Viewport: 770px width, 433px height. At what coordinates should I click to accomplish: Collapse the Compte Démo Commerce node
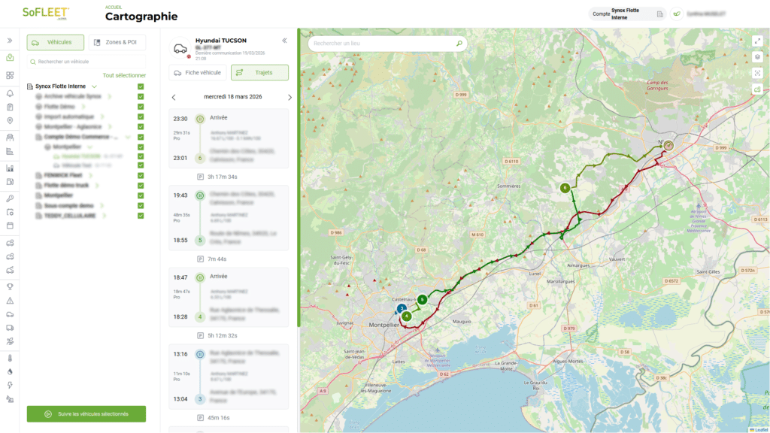tap(128, 137)
